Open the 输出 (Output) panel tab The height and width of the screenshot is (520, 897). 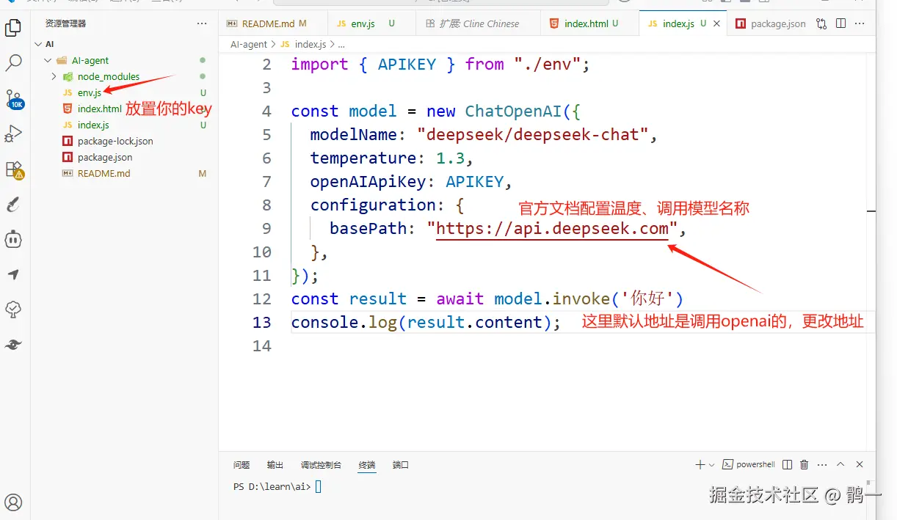275,465
